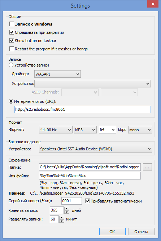Uncheck Прибавлять автоматически checkbox
Screen dimensions: 161x241
coord(87,201)
